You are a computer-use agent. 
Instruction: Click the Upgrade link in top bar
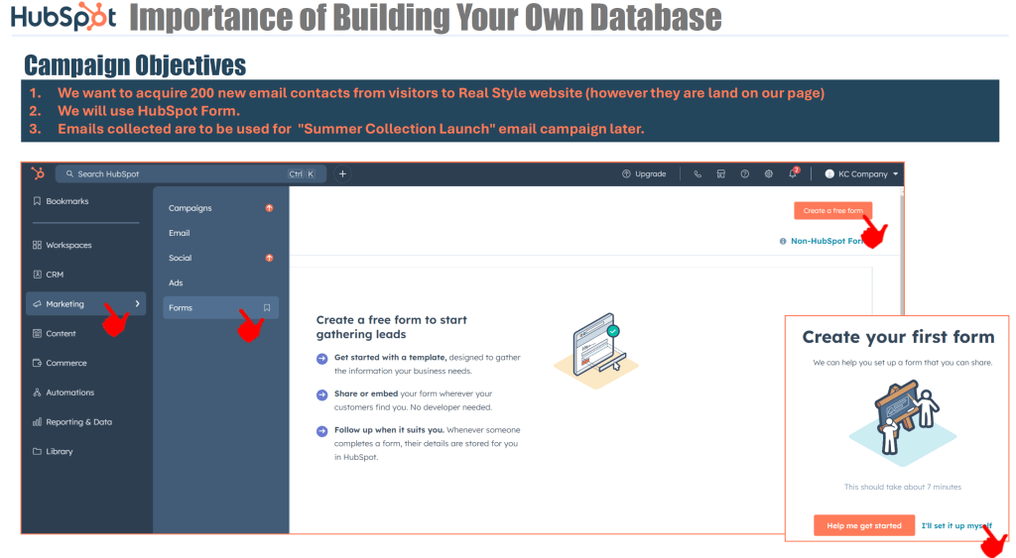pos(644,173)
